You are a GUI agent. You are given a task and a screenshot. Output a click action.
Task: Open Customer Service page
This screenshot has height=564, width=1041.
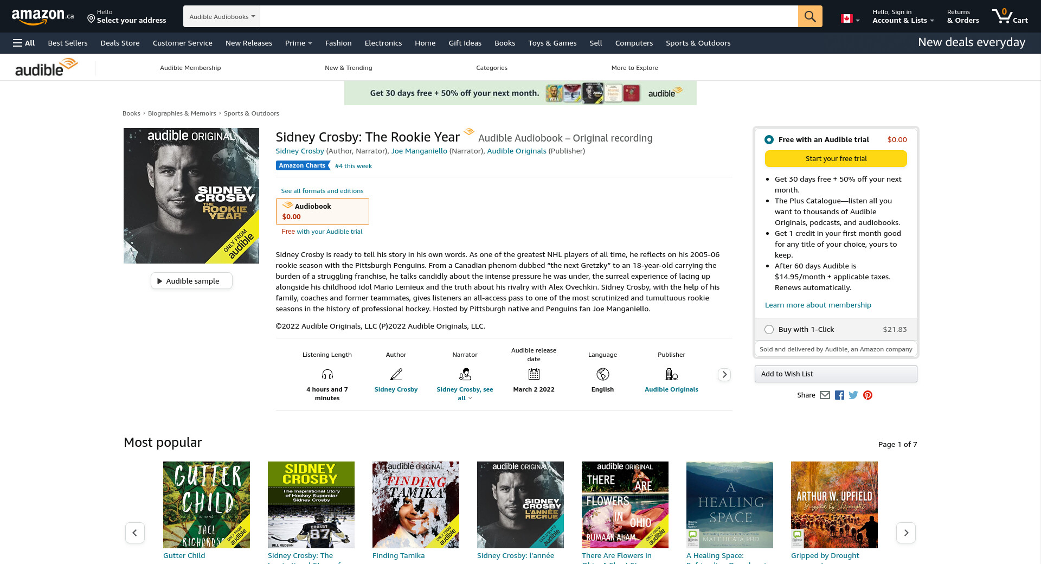click(183, 43)
